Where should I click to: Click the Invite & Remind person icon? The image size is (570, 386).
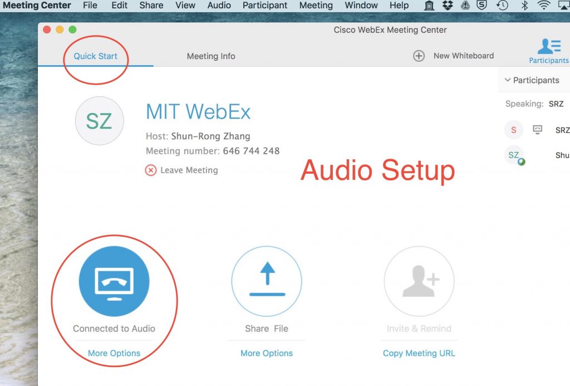419,281
